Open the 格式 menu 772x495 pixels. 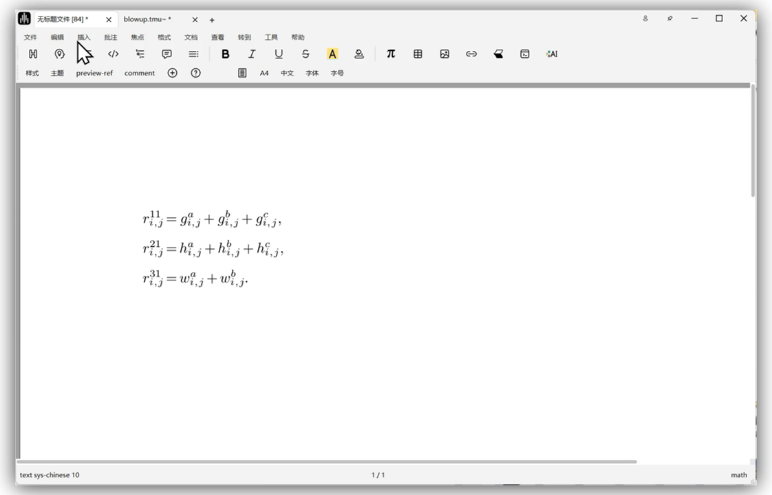[164, 37]
